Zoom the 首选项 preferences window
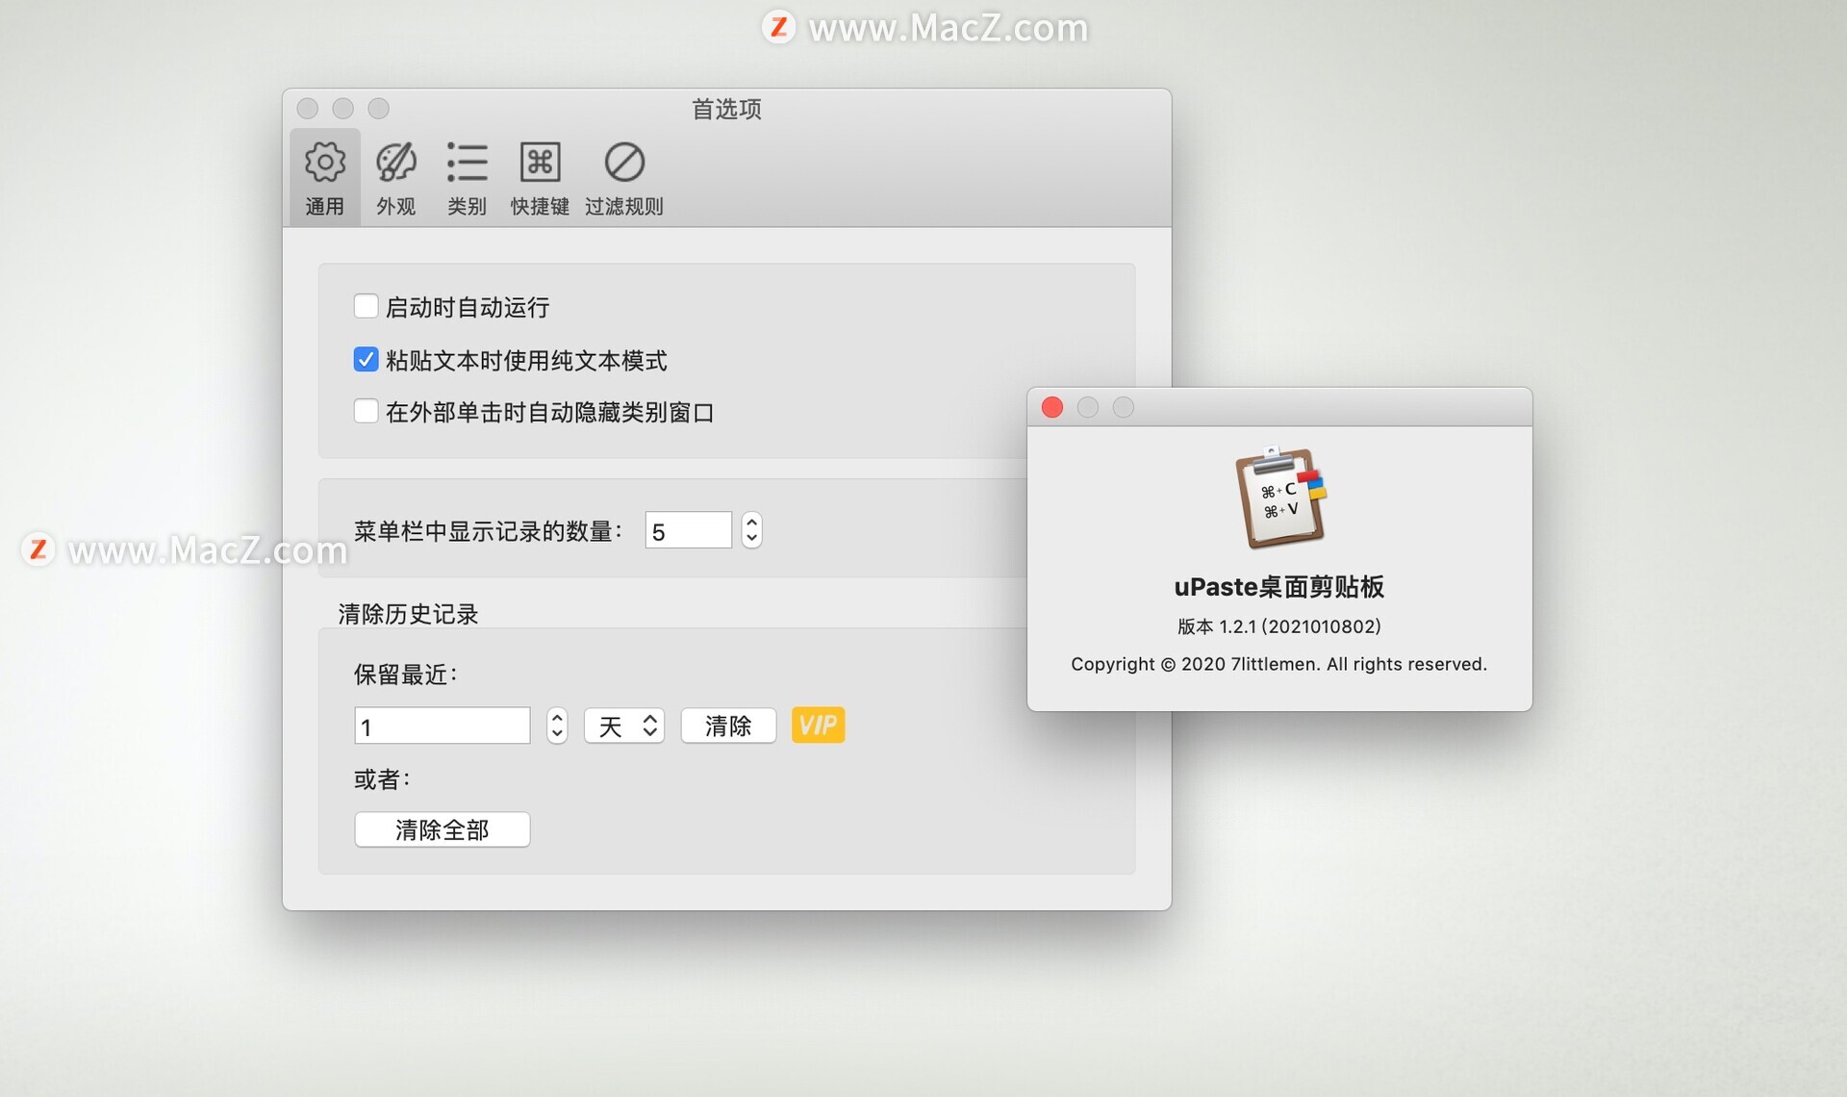The height and width of the screenshot is (1097, 1847). point(379,109)
